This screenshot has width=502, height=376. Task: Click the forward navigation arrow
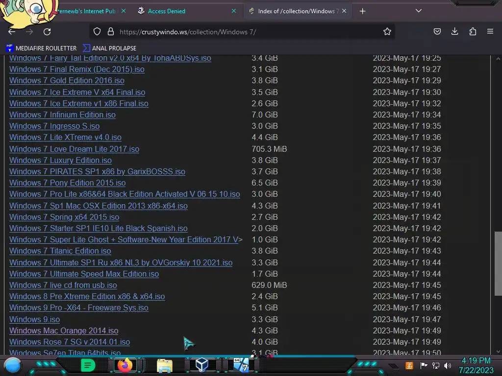pyautogui.click(x=29, y=32)
